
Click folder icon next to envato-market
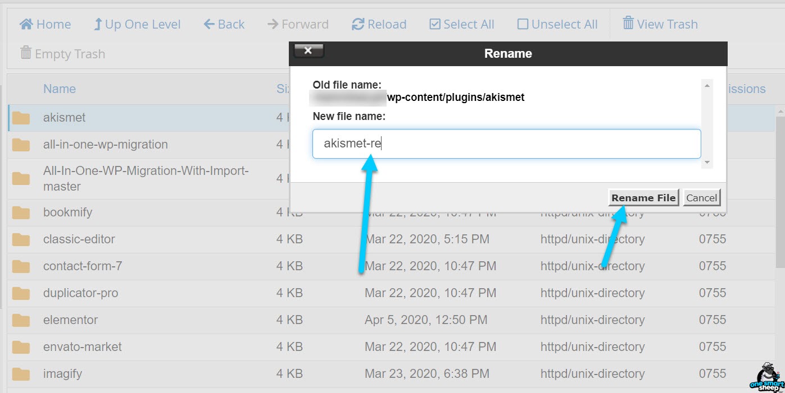point(21,347)
